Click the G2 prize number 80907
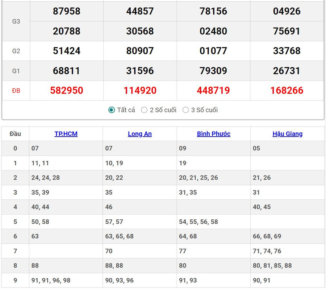The image size is (326, 290). click(140, 51)
